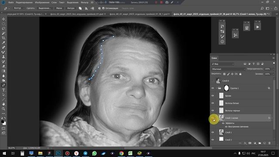Viewport: 279px width, 157px height.
Task: Open the blend mode Обычные dropdown
Action: pos(228,69)
